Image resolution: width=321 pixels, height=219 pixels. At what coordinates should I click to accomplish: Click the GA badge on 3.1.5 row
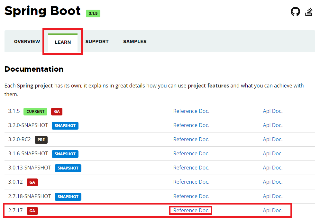[x=57, y=112]
